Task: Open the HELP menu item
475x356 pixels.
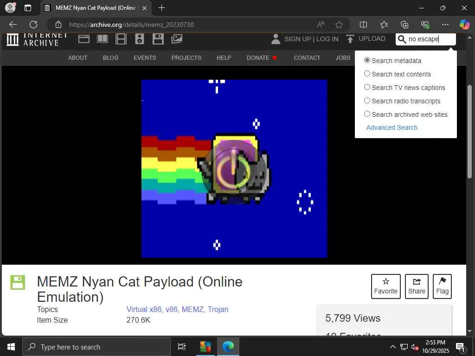Action: (224, 58)
